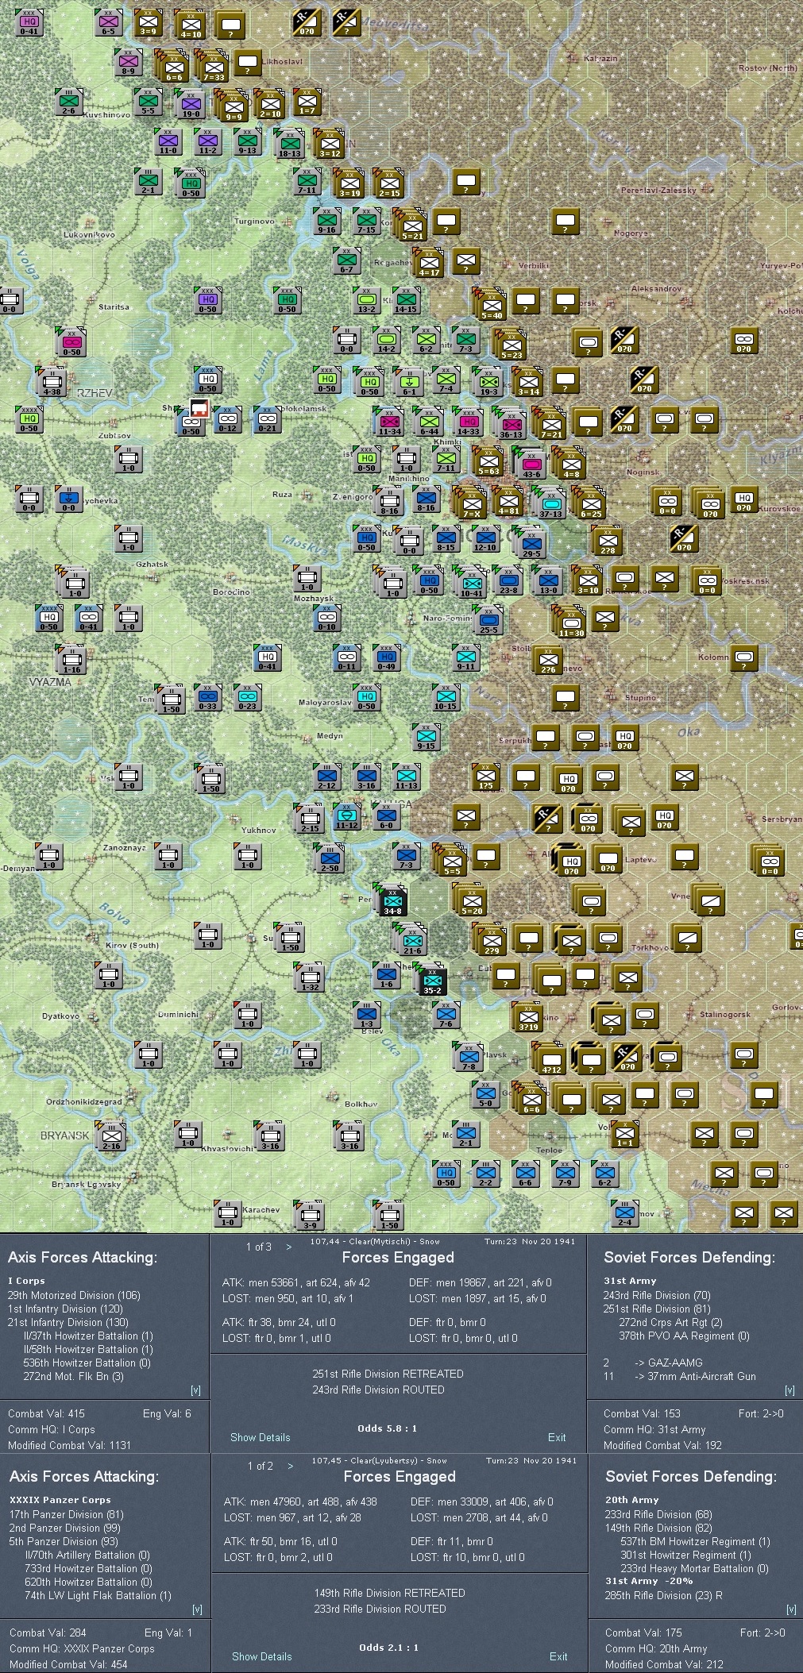Show Details for the Lyubertsy battle

(262, 1656)
